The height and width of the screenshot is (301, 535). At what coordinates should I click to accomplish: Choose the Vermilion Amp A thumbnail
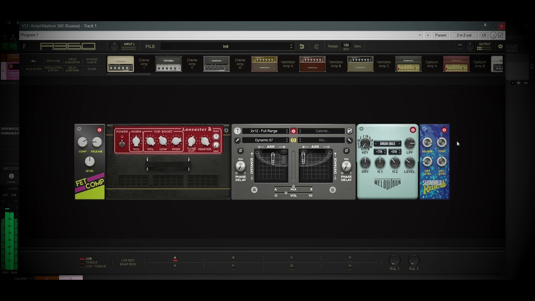[x=264, y=64]
